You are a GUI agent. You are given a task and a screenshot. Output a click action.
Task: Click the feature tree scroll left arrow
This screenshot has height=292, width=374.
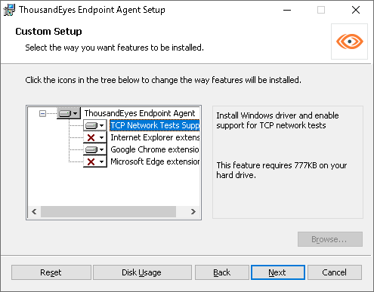pyautogui.click(x=35, y=211)
